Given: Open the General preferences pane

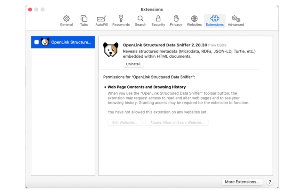Looking at the screenshot, I should [x=66, y=21].
